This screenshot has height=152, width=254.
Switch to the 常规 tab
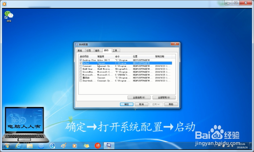click(x=80, y=51)
